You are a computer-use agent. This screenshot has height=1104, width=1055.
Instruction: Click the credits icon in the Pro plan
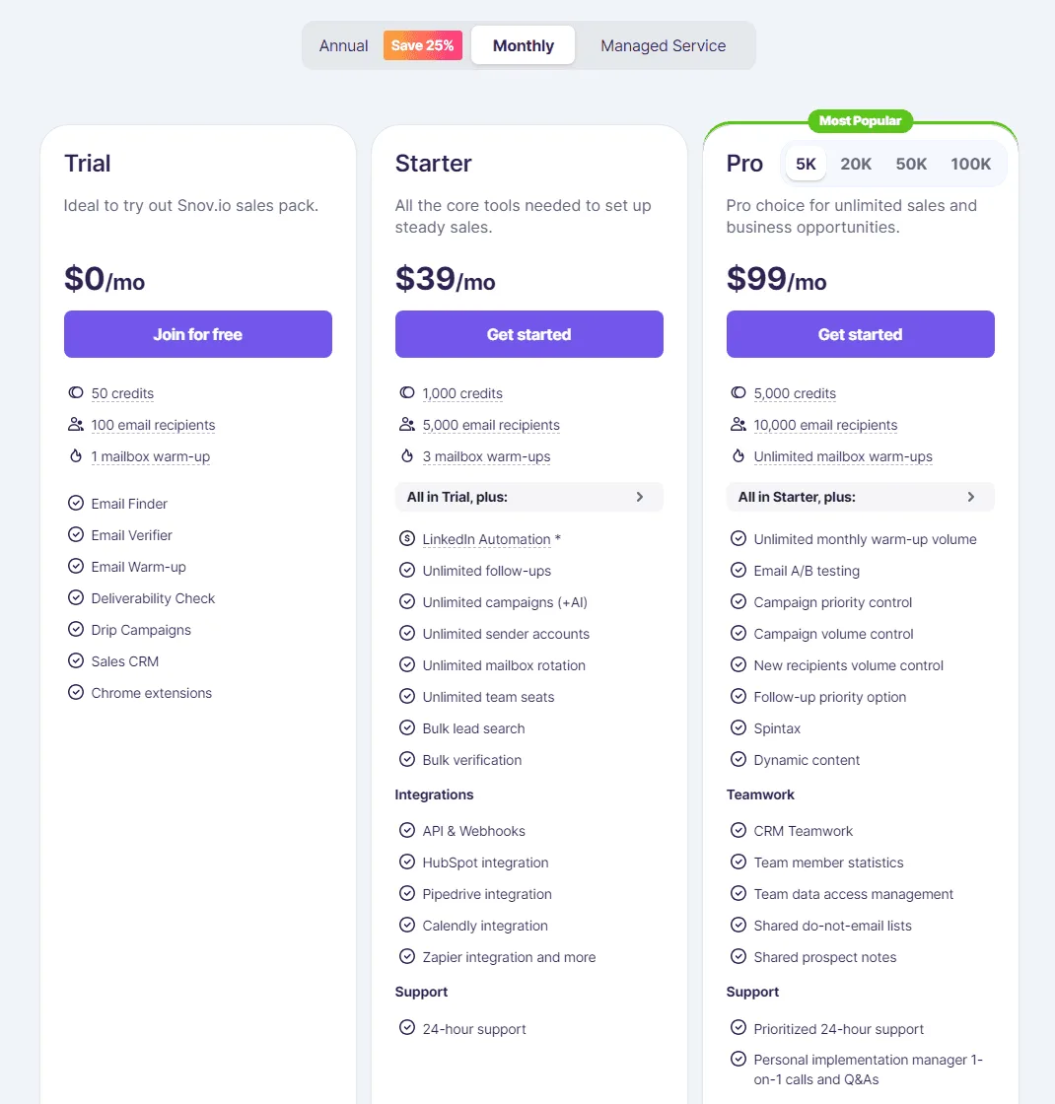[738, 393]
